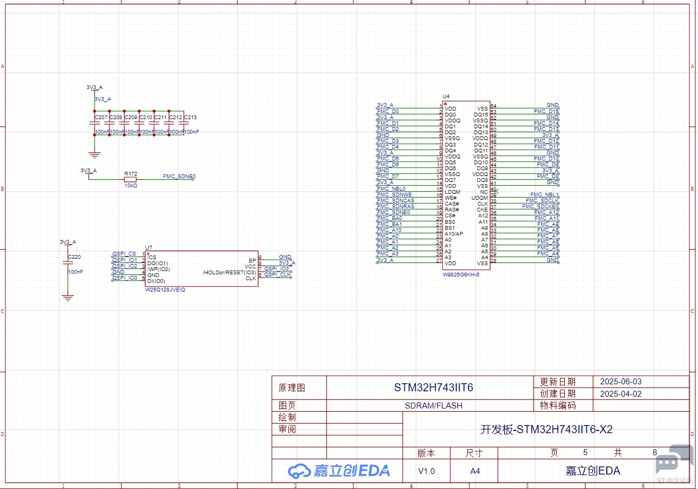Select the U7 designator label
The height and width of the screenshot is (489, 698).
point(149,247)
